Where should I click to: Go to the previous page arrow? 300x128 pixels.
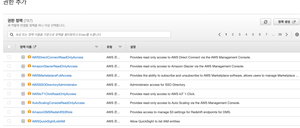220,35
